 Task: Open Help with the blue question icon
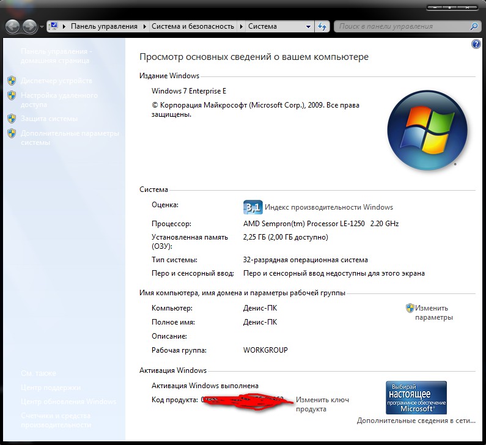476,44
